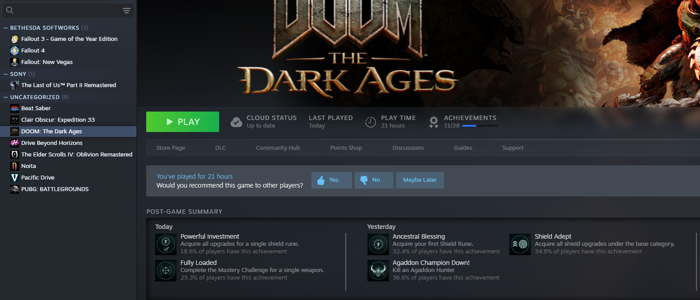Screen dimensions: 700x300
Task: Click the Ancestral Blessing achievement icon
Action: click(378, 244)
